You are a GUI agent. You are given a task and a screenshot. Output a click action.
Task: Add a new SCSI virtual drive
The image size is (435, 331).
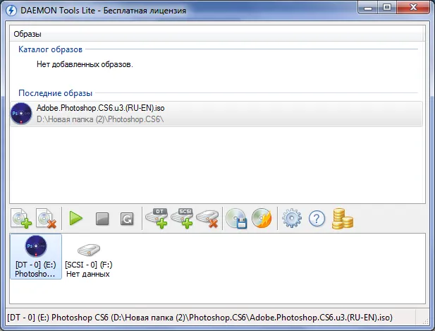(183, 219)
